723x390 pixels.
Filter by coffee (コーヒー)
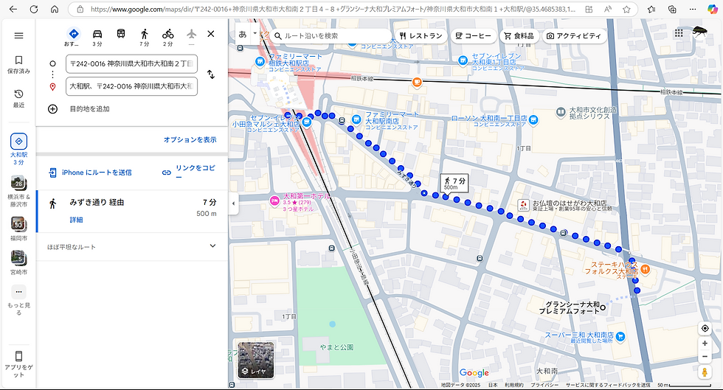pos(474,35)
